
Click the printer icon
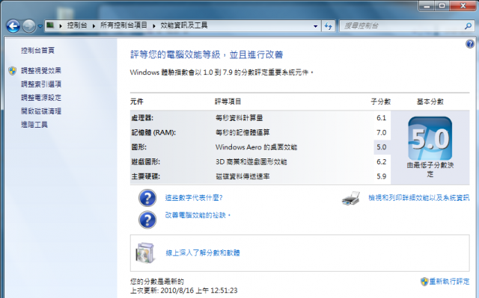point(351,199)
